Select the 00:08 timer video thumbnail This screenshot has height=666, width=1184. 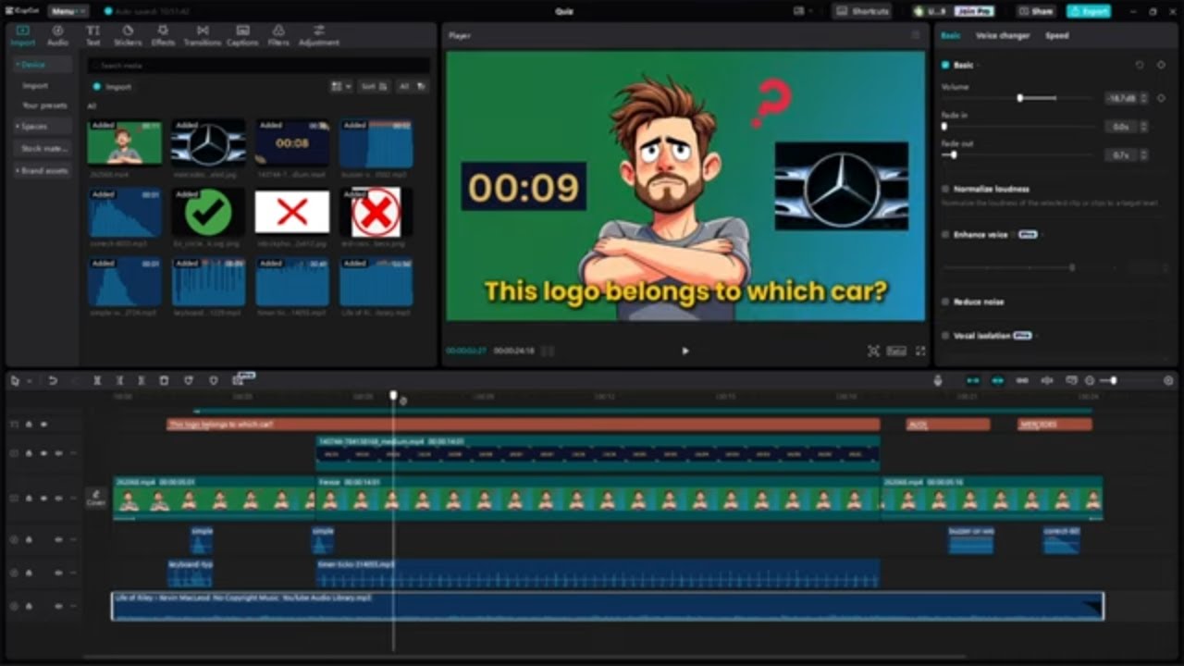(292, 142)
